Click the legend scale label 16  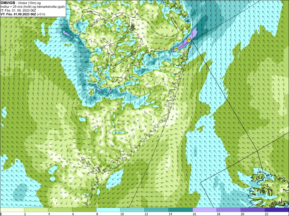click(194, 214)
